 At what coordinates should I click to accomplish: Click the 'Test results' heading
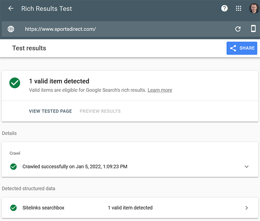(29, 48)
